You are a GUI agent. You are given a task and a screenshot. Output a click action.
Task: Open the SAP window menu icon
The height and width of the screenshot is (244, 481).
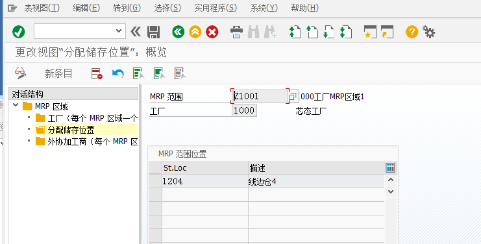[12, 8]
